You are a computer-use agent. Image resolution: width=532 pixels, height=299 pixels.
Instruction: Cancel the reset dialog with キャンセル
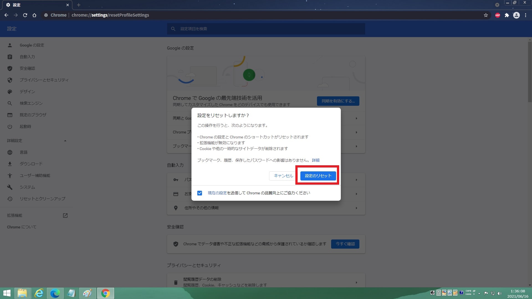(x=283, y=176)
